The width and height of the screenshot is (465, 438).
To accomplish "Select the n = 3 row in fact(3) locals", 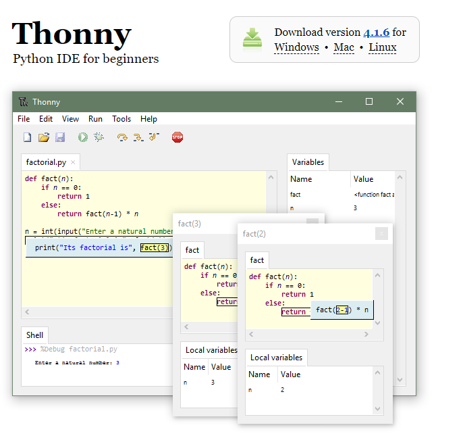I will [x=209, y=383].
